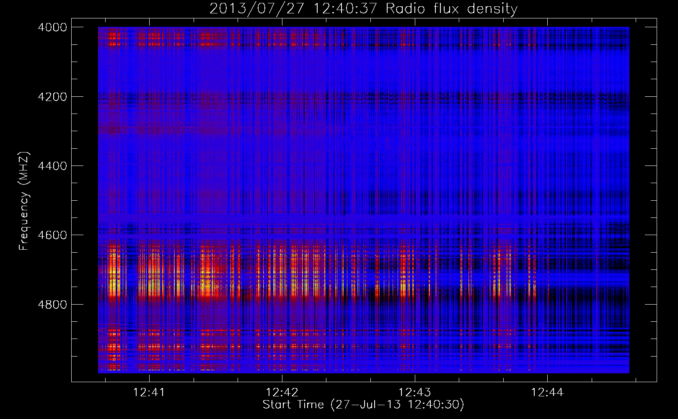Image resolution: width=678 pixels, height=419 pixels.
Task: Click the 12:44 time tick label
Action: [x=547, y=393]
